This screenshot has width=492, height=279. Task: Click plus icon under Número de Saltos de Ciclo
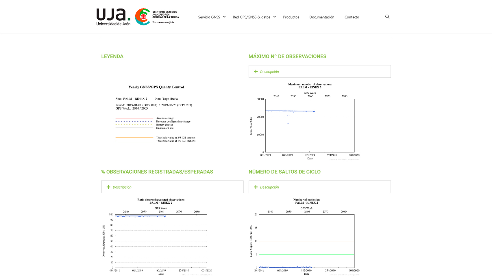(256, 187)
